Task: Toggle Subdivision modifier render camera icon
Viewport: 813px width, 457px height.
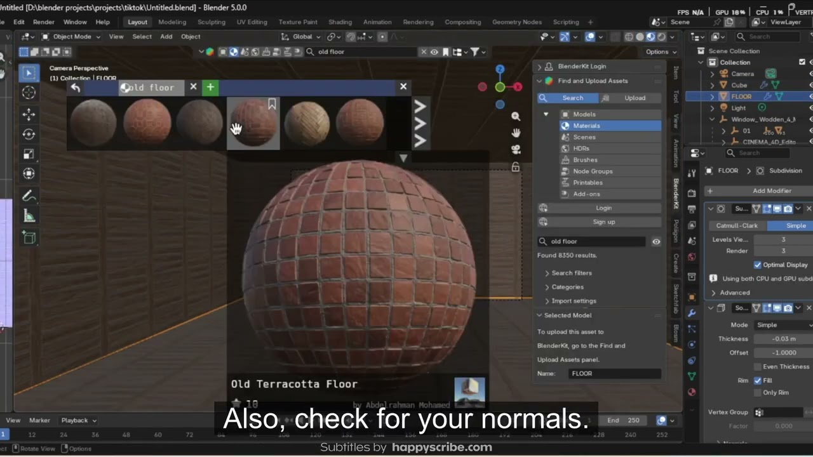Action: [x=788, y=209]
